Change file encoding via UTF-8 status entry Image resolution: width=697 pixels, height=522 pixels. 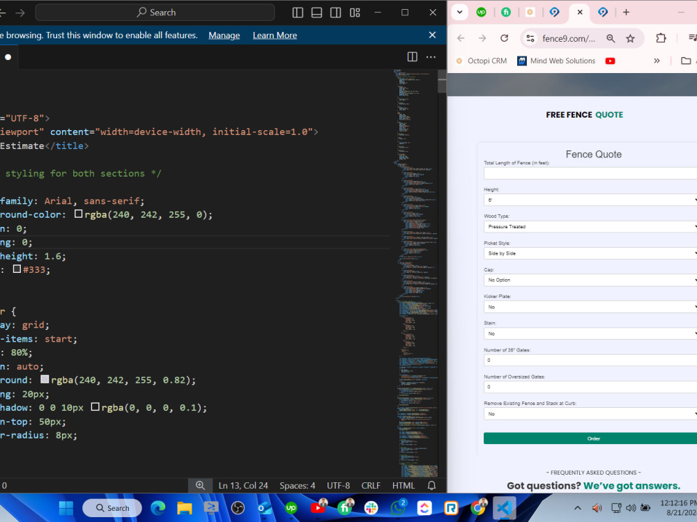pos(338,486)
